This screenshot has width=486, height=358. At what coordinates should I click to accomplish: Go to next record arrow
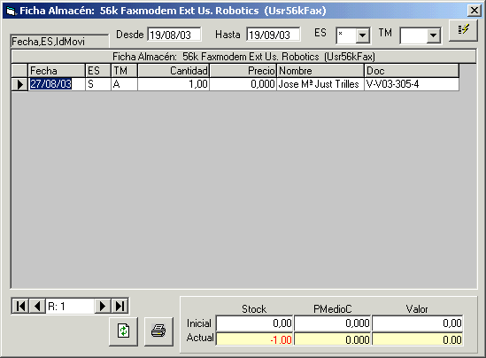click(103, 307)
